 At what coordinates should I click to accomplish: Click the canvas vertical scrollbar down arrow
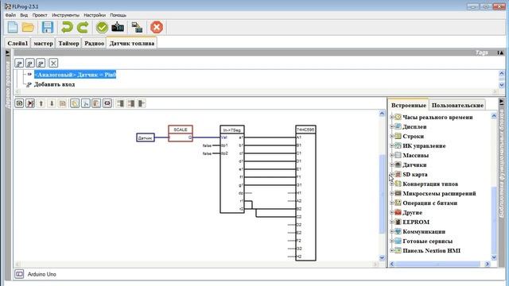point(382,257)
